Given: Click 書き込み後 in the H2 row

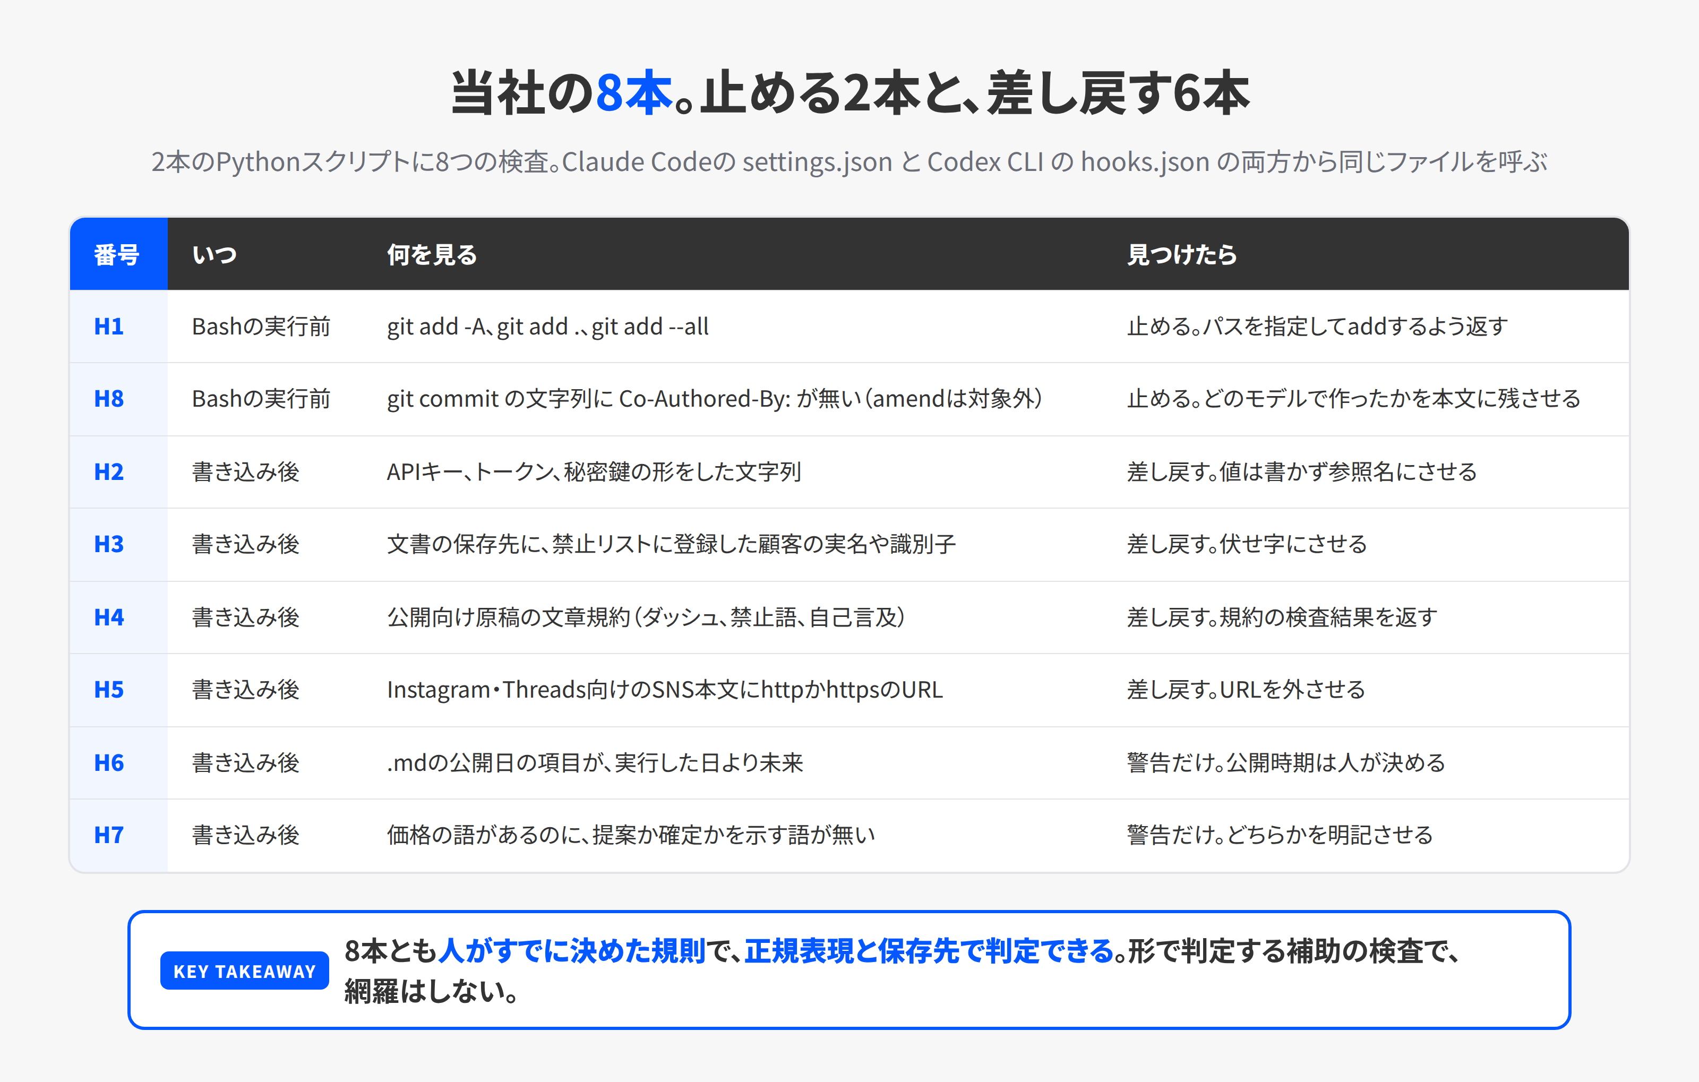Looking at the screenshot, I should pyautogui.click(x=245, y=472).
